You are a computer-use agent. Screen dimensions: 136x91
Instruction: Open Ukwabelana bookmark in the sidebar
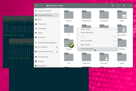pyautogui.click(x=46, y=66)
